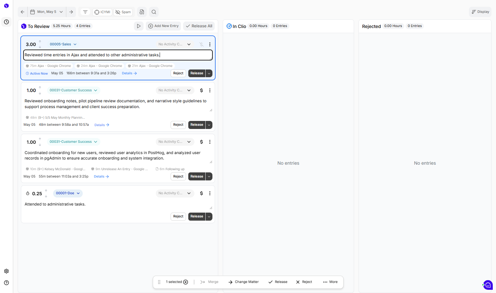Viewport: 496px width, 293px height.
Task: Release the 0.25 Doe entry
Action: (197, 216)
